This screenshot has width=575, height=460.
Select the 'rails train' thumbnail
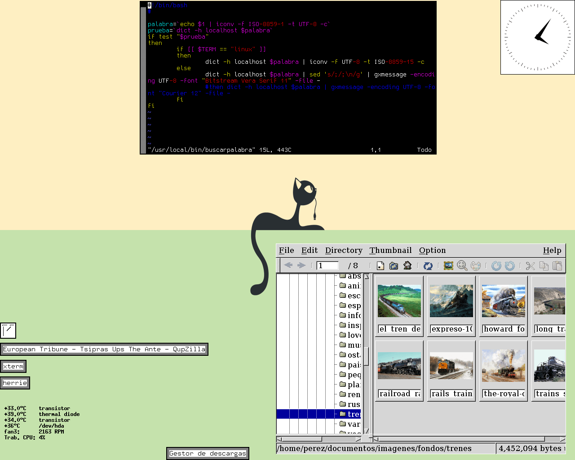451,366
